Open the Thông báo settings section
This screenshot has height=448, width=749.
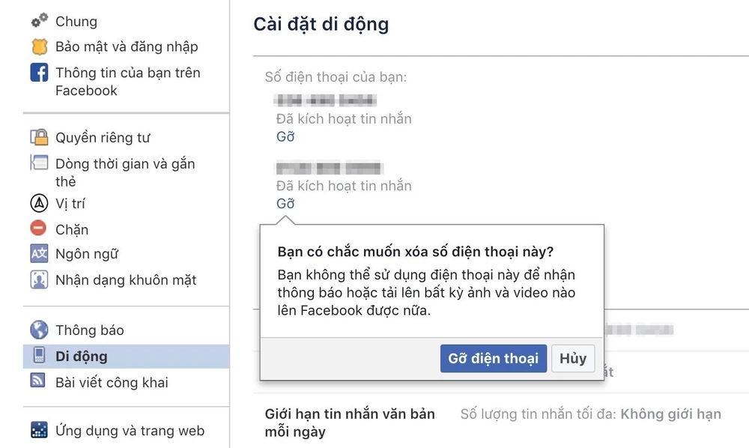89,330
